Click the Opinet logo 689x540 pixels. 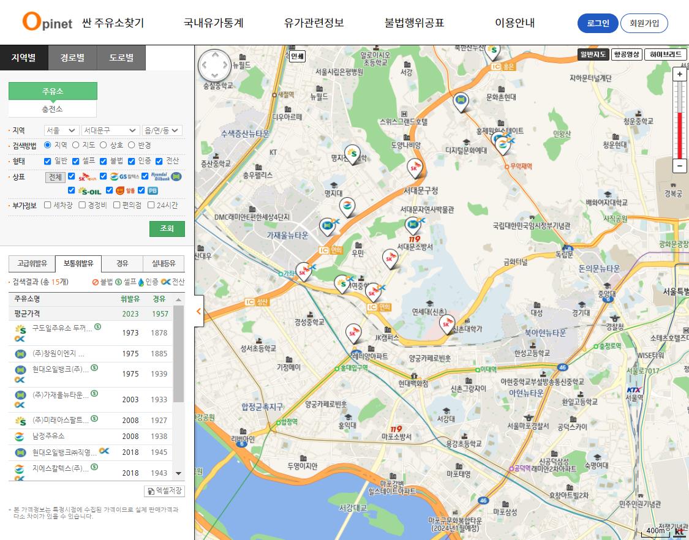(47, 21)
